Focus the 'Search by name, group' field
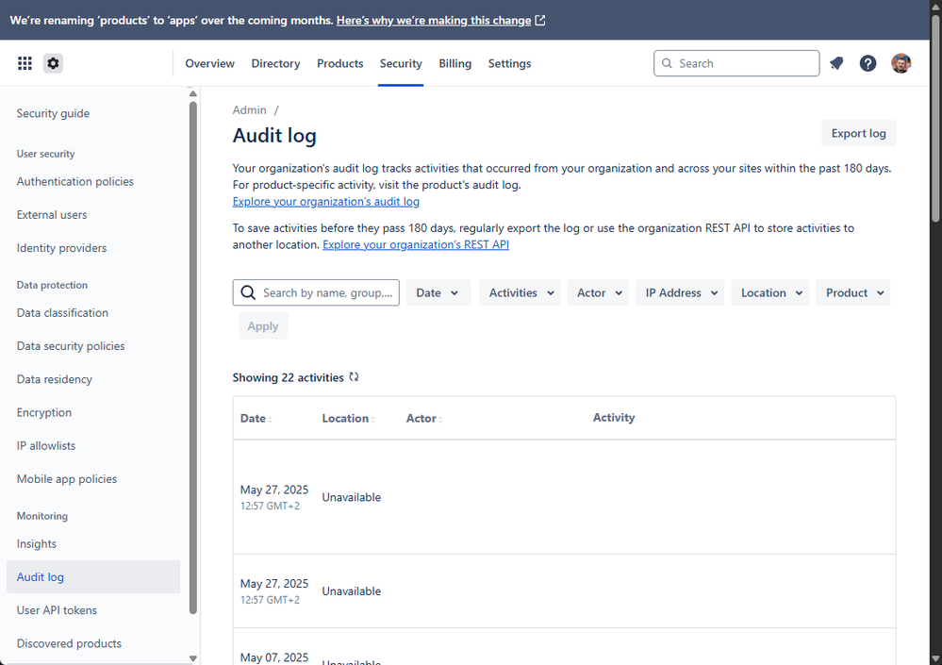 tap(316, 292)
